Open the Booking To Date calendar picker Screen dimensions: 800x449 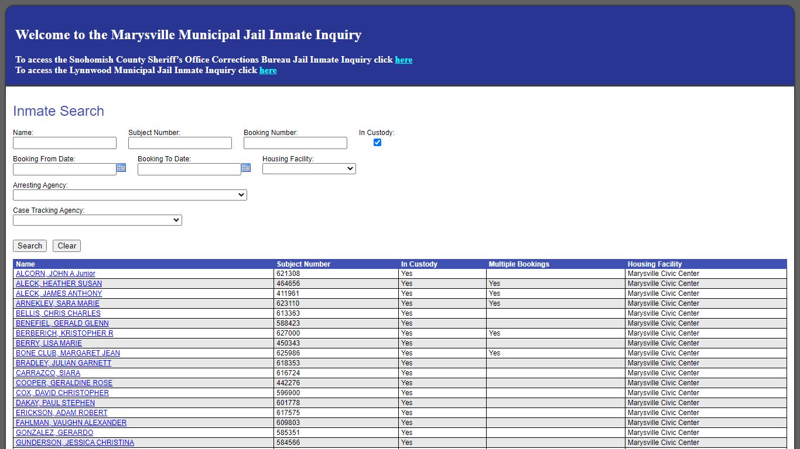tap(246, 168)
